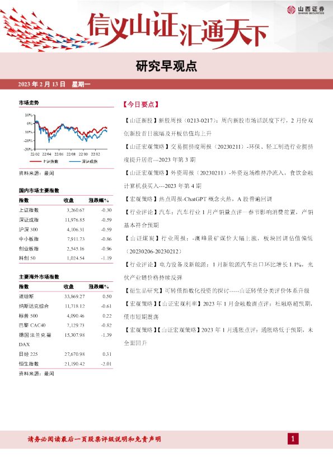Viewport: 333px width, 471px height.
Task: Open the 新股周报 (0213-0217) headline
Action: (218, 127)
